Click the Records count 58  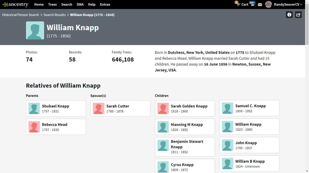tap(72, 59)
